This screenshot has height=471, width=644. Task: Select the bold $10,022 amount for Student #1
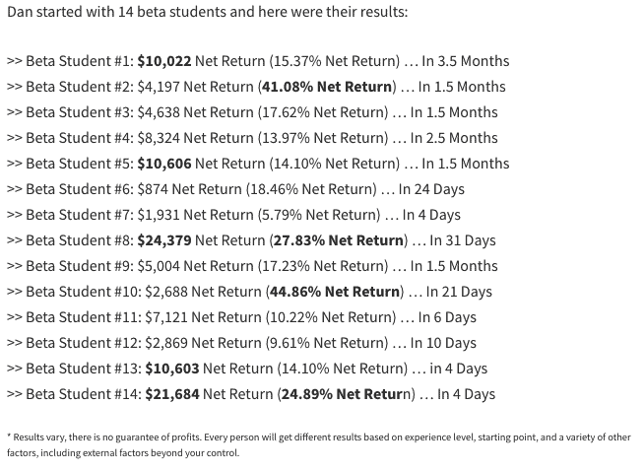point(164,61)
